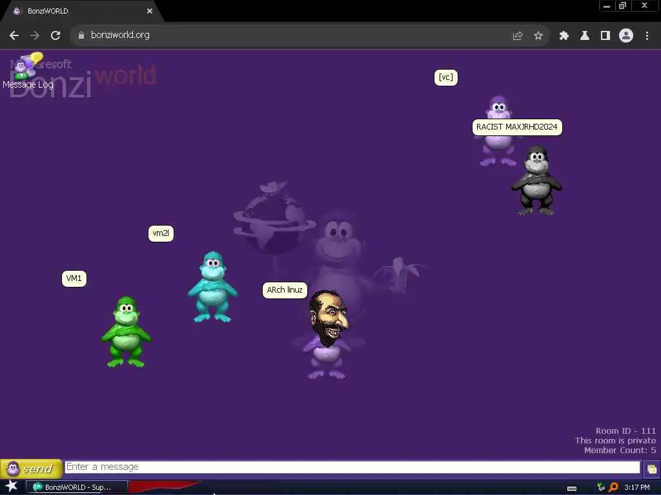
Task: Click the send button
Action: tap(31, 469)
